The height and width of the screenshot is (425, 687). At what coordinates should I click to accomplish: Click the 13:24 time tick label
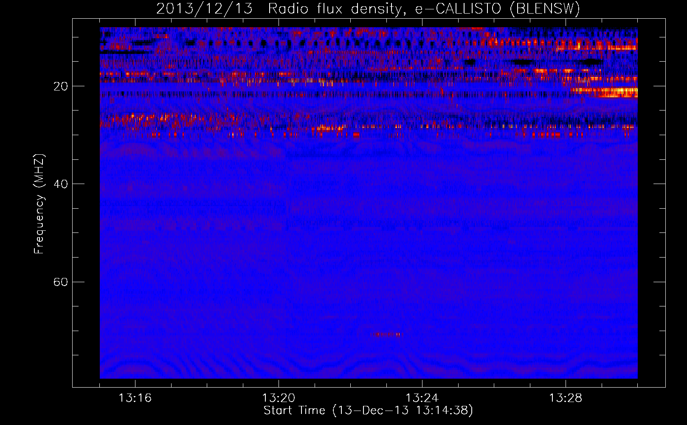[422, 398]
